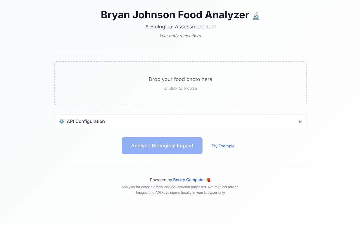Open the collapsed API settings panel

click(180, 121)
